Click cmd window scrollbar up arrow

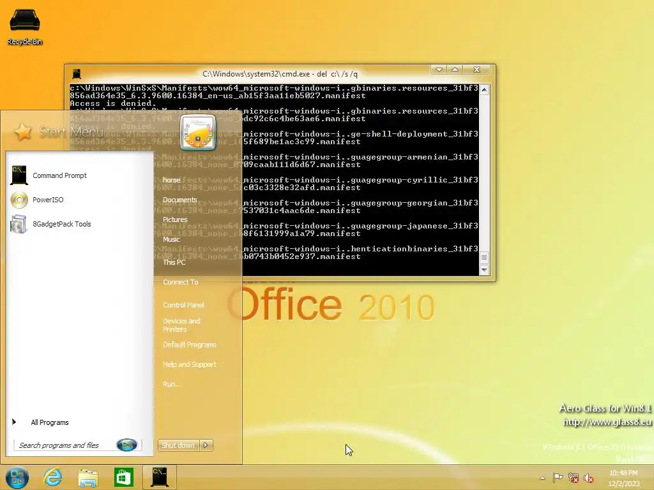pyautogui.click(x=484, y=89)
